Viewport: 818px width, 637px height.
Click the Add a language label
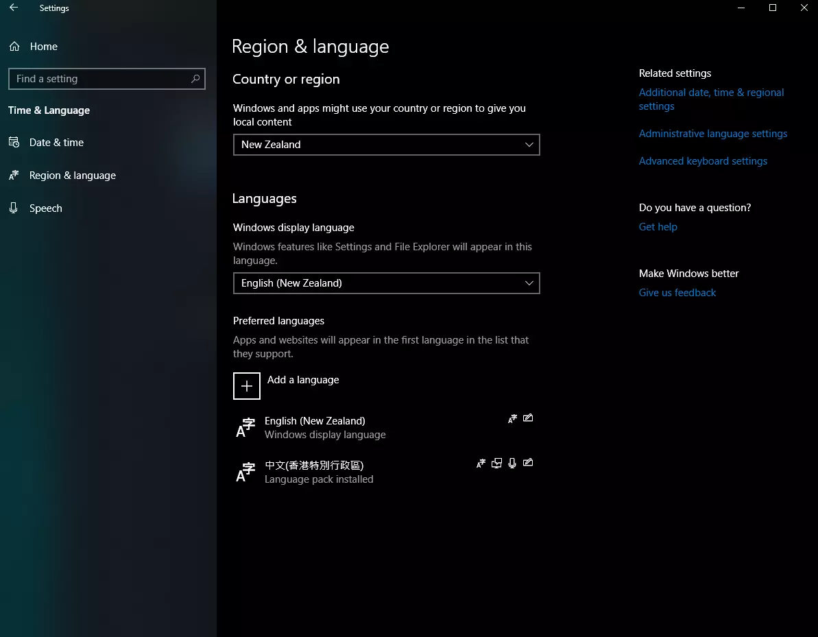click(x=303, y=380)
